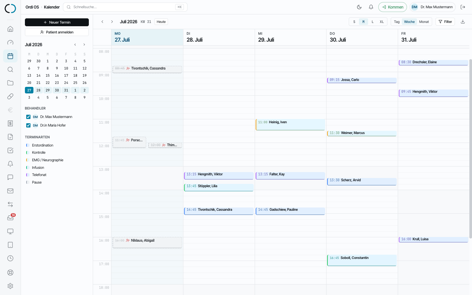Switch to Monat view
The image size is (472, 295).
(424, 22)
